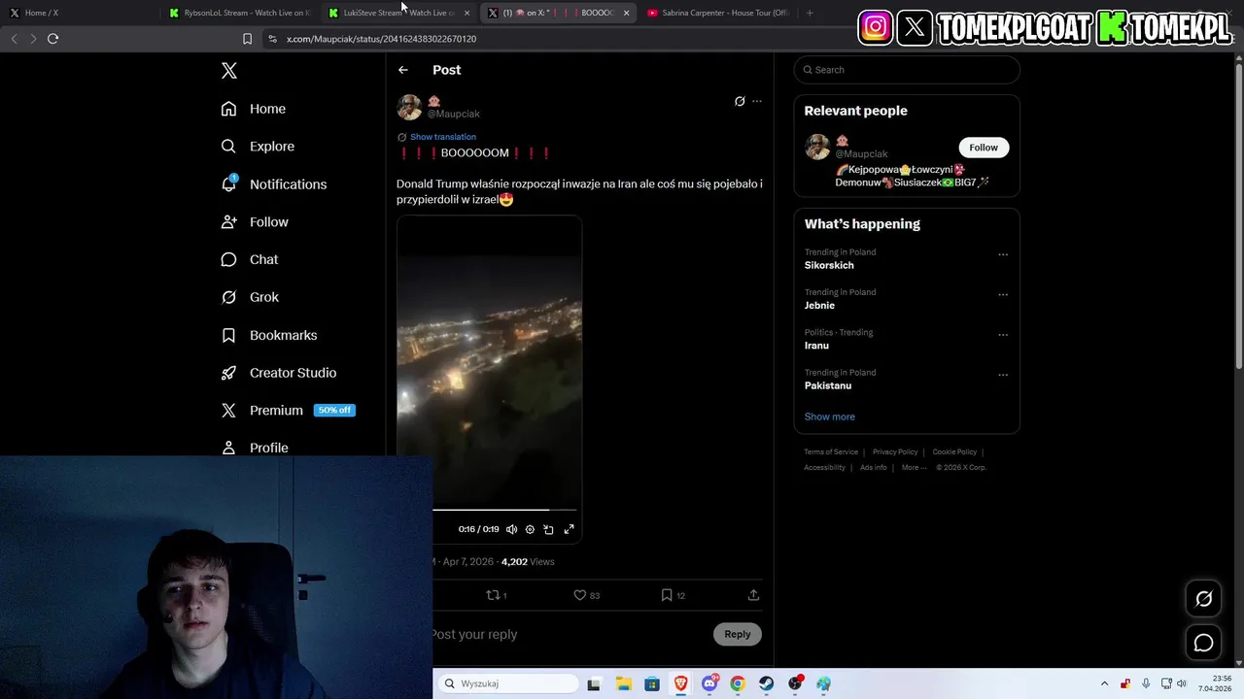Open Terms of Service footer link
The width and height of the screenshot is (1244, 699).
831,451
